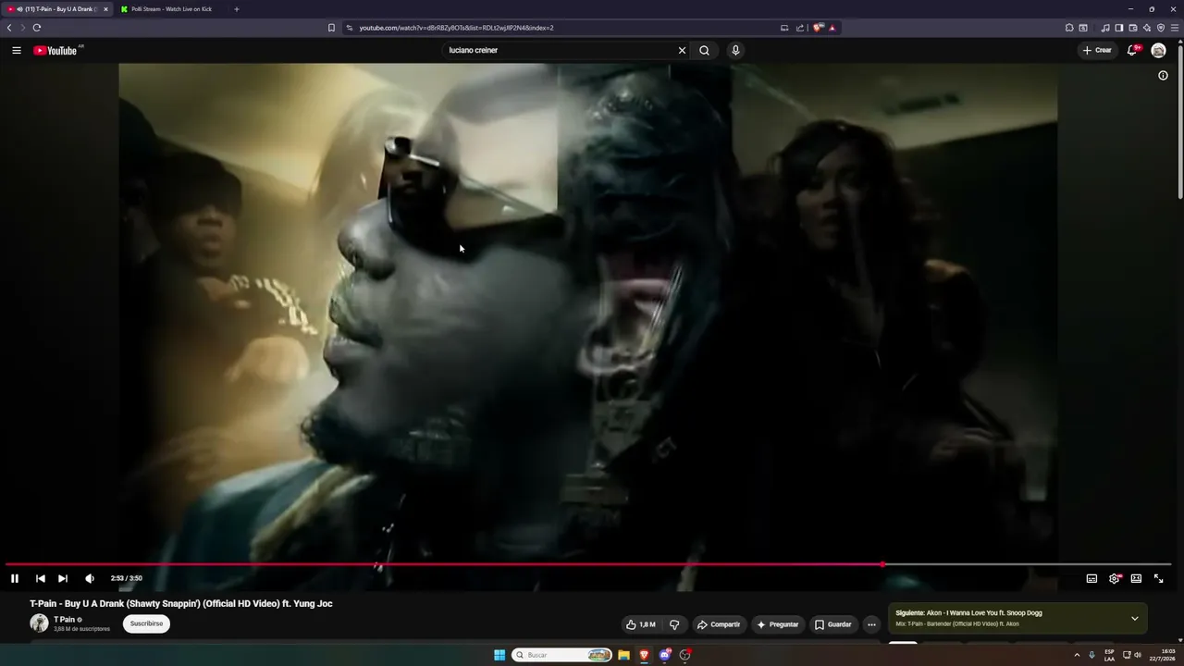Bookmark this page

[331, 28]
